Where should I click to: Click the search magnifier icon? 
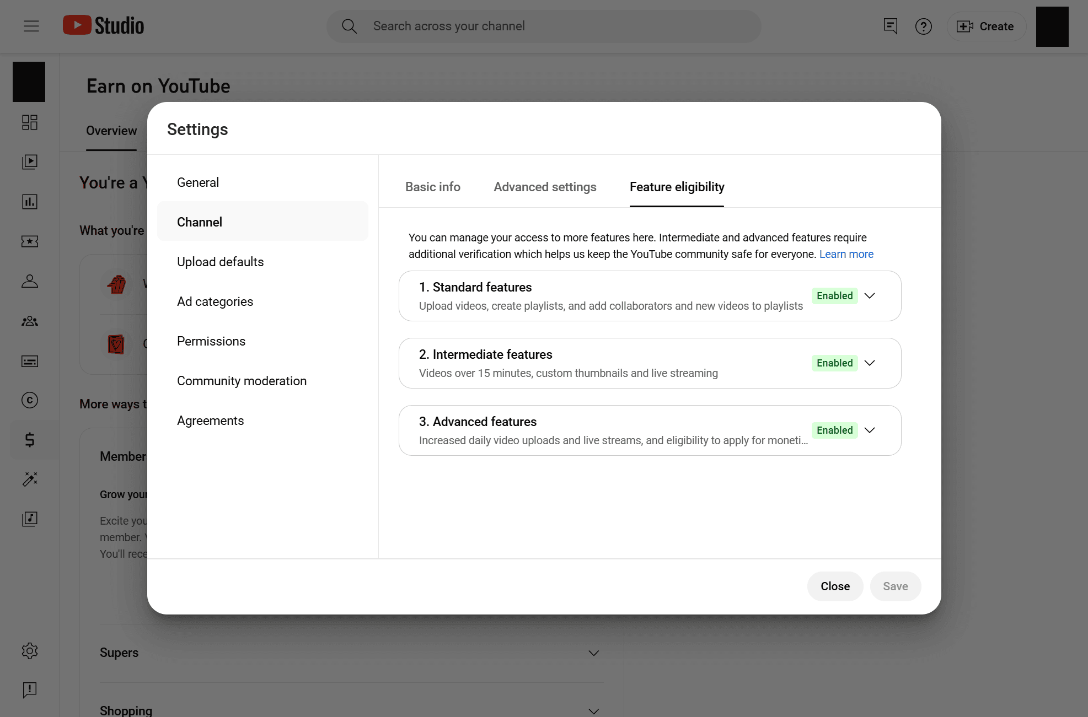coord(349,26)
